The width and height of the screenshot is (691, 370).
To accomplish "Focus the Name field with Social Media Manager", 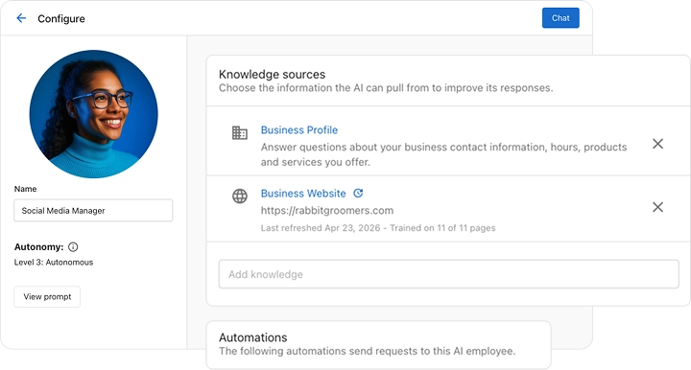I will [x=93, y=210].
